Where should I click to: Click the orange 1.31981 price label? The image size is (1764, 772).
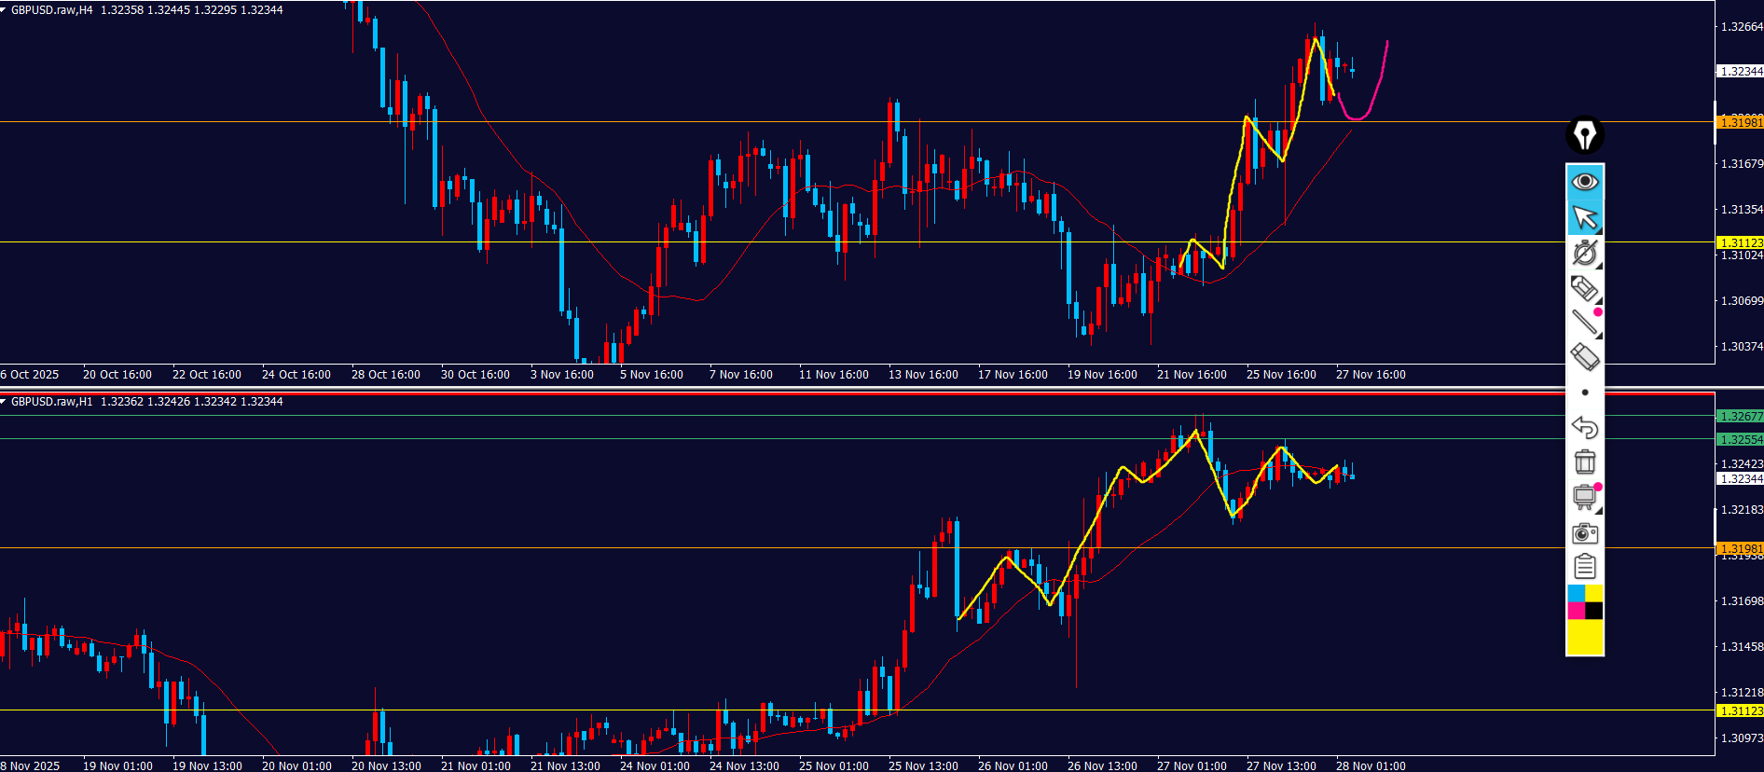click(x=1740, y=122)
